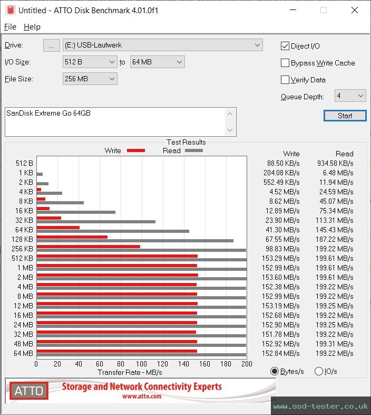Click the 934.58 KB/s read result

[x=335, y=163]
